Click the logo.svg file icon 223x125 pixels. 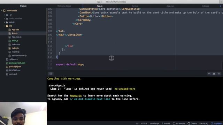tap(9, 52)
